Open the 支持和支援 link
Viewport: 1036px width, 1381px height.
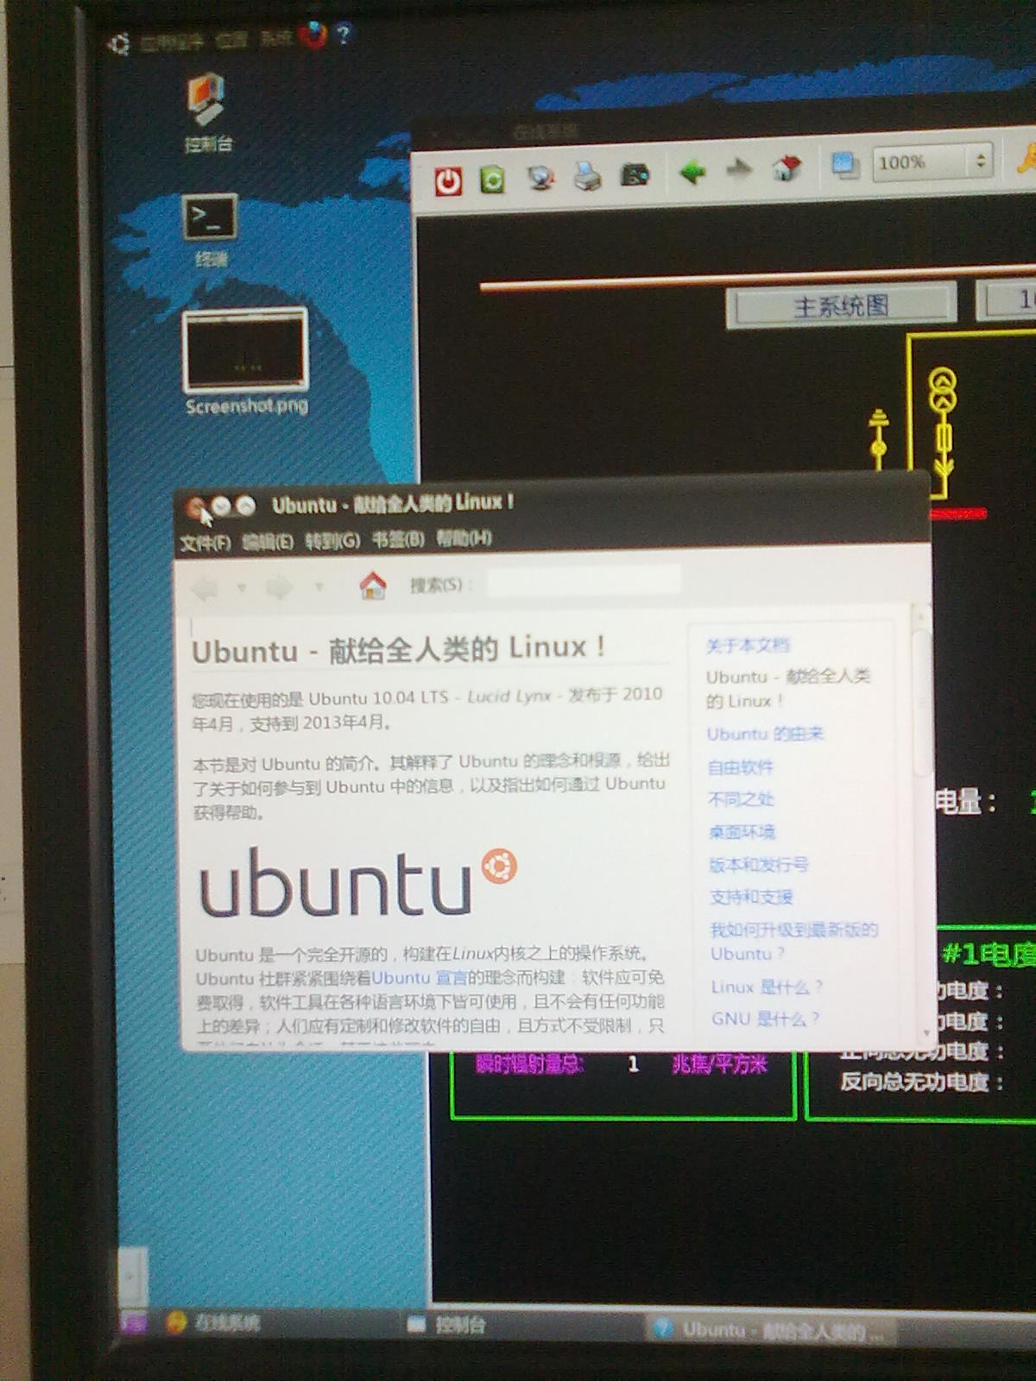coord(751,898)
